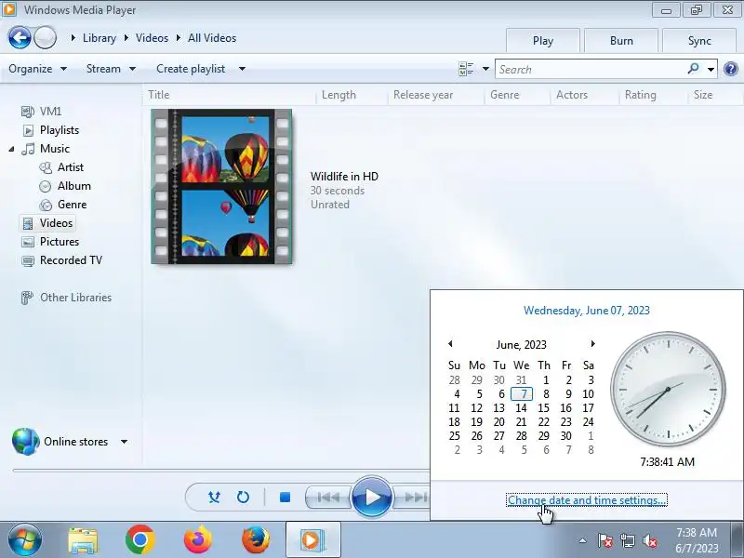Image resolution: width=744 pixels, height=558 pixels.
Task: Open File Explorer from the taskbar
Action: [83, 540]
